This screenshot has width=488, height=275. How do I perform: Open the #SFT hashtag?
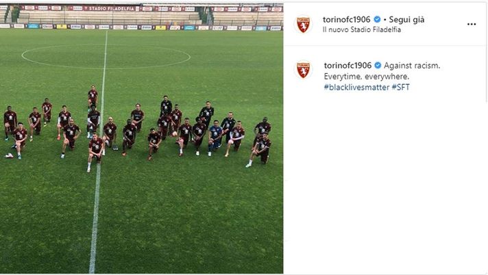(x=400, y=87)
